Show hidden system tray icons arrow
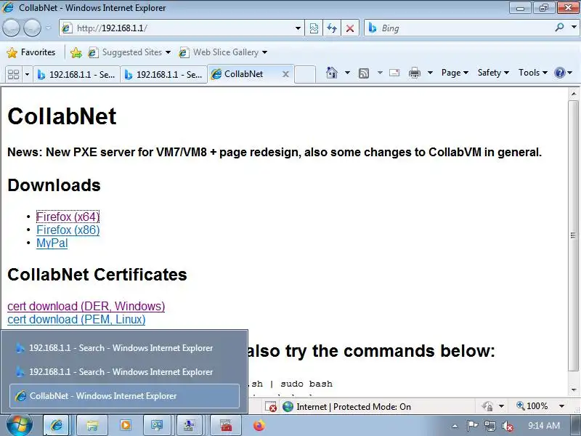This screenshot has height=436, width=581. 455,426
